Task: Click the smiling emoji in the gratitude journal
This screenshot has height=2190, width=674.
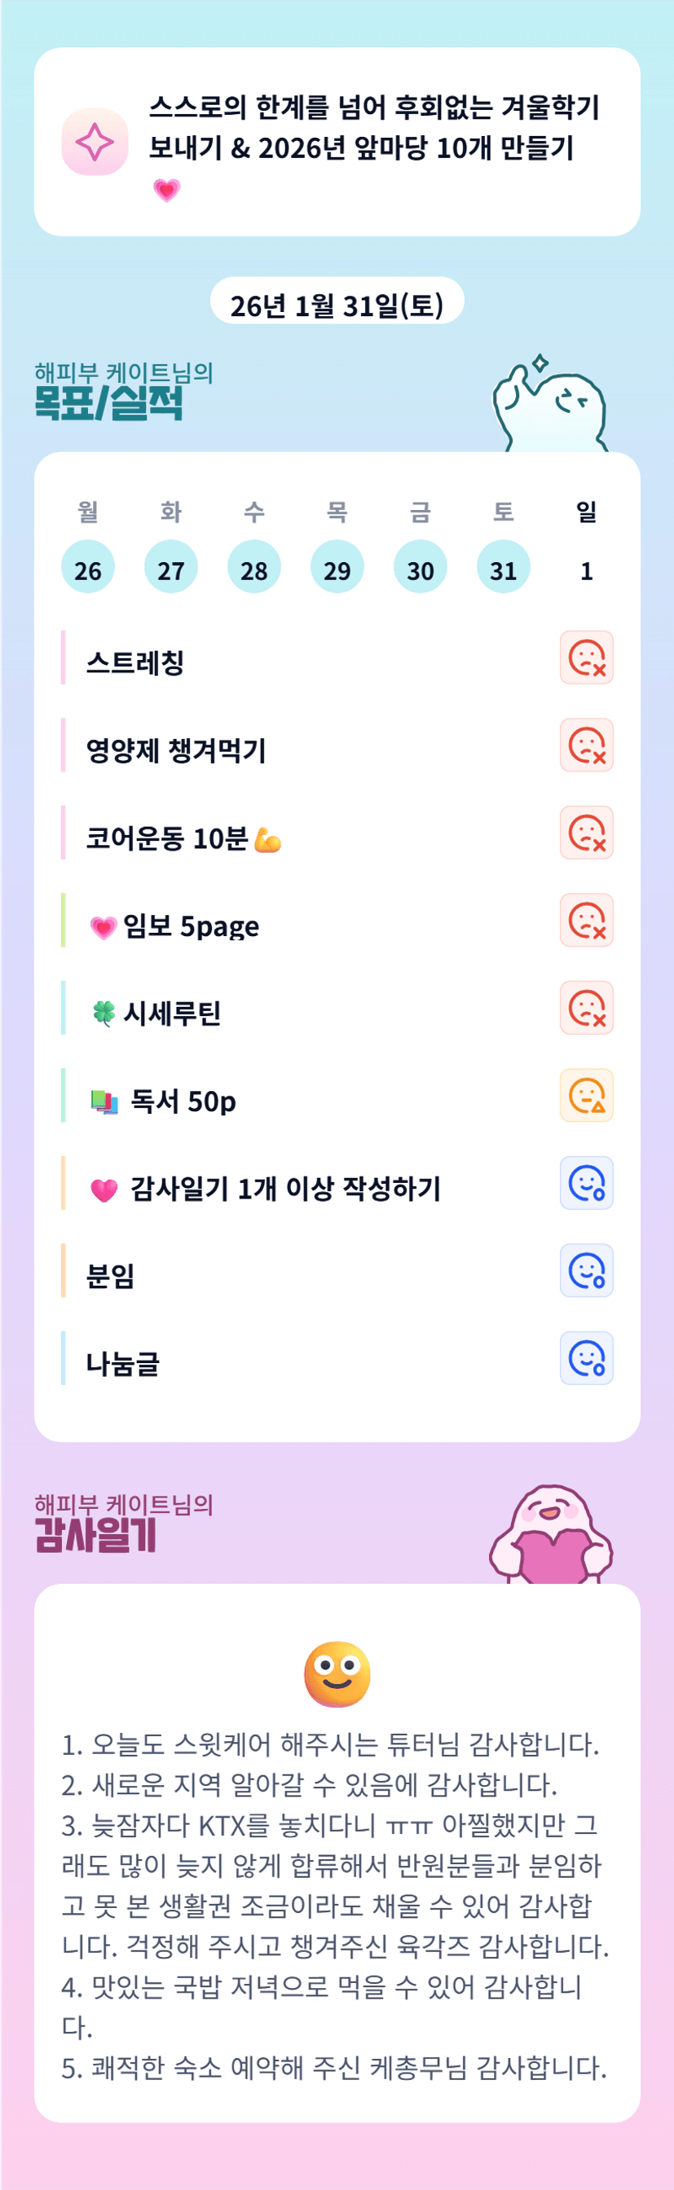Action: [x=337, y=1674]
